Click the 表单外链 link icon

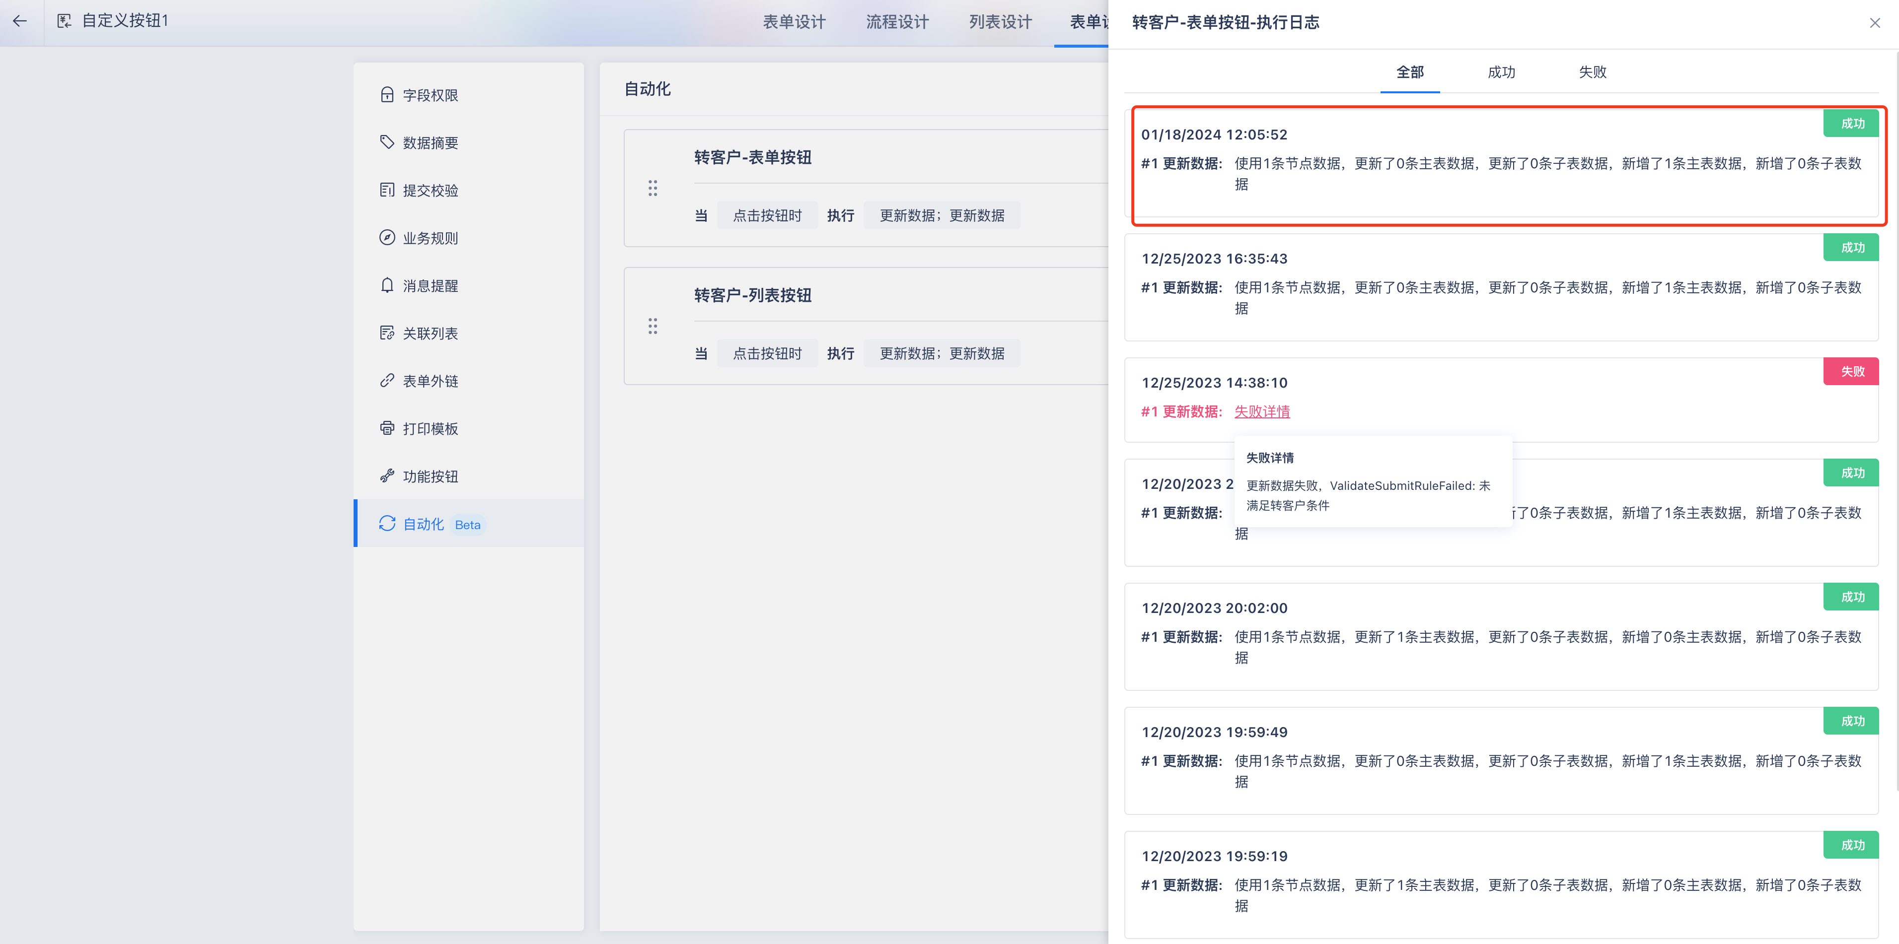387,380
